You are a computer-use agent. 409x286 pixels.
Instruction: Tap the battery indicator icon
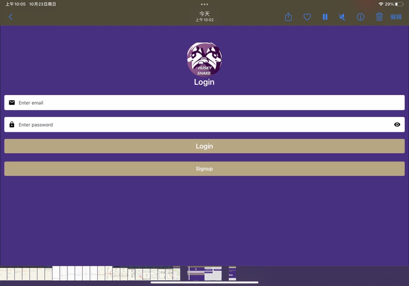(399, 4)
